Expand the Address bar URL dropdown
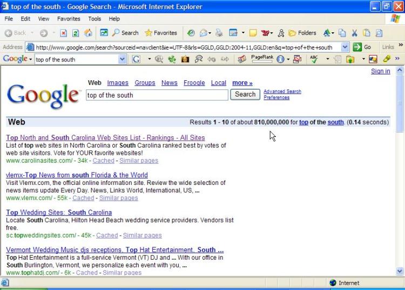 click(345, 47)
